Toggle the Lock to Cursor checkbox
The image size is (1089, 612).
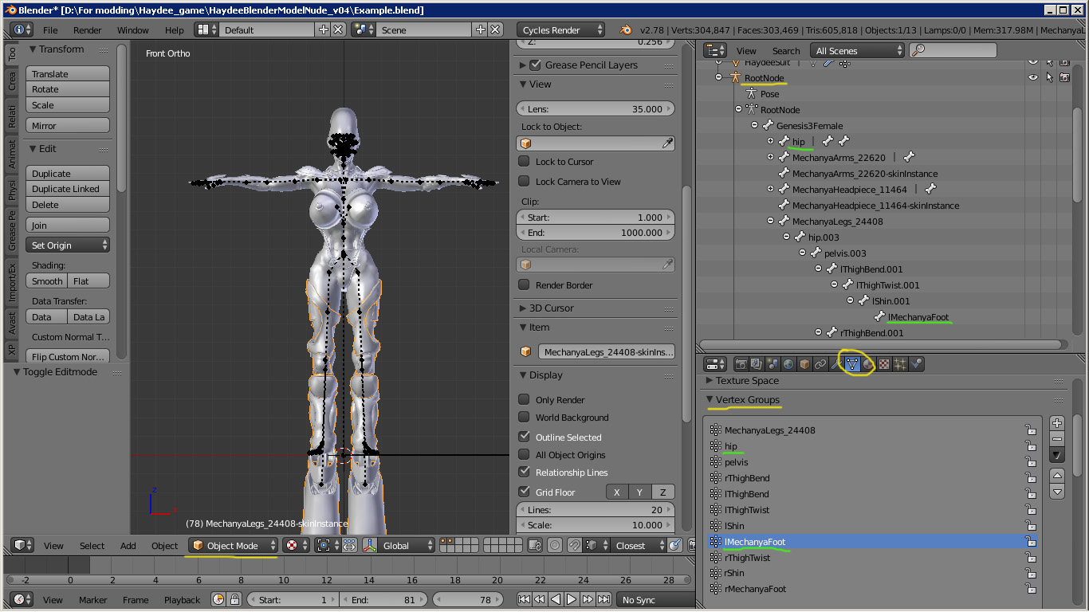[x=524, y=162]
